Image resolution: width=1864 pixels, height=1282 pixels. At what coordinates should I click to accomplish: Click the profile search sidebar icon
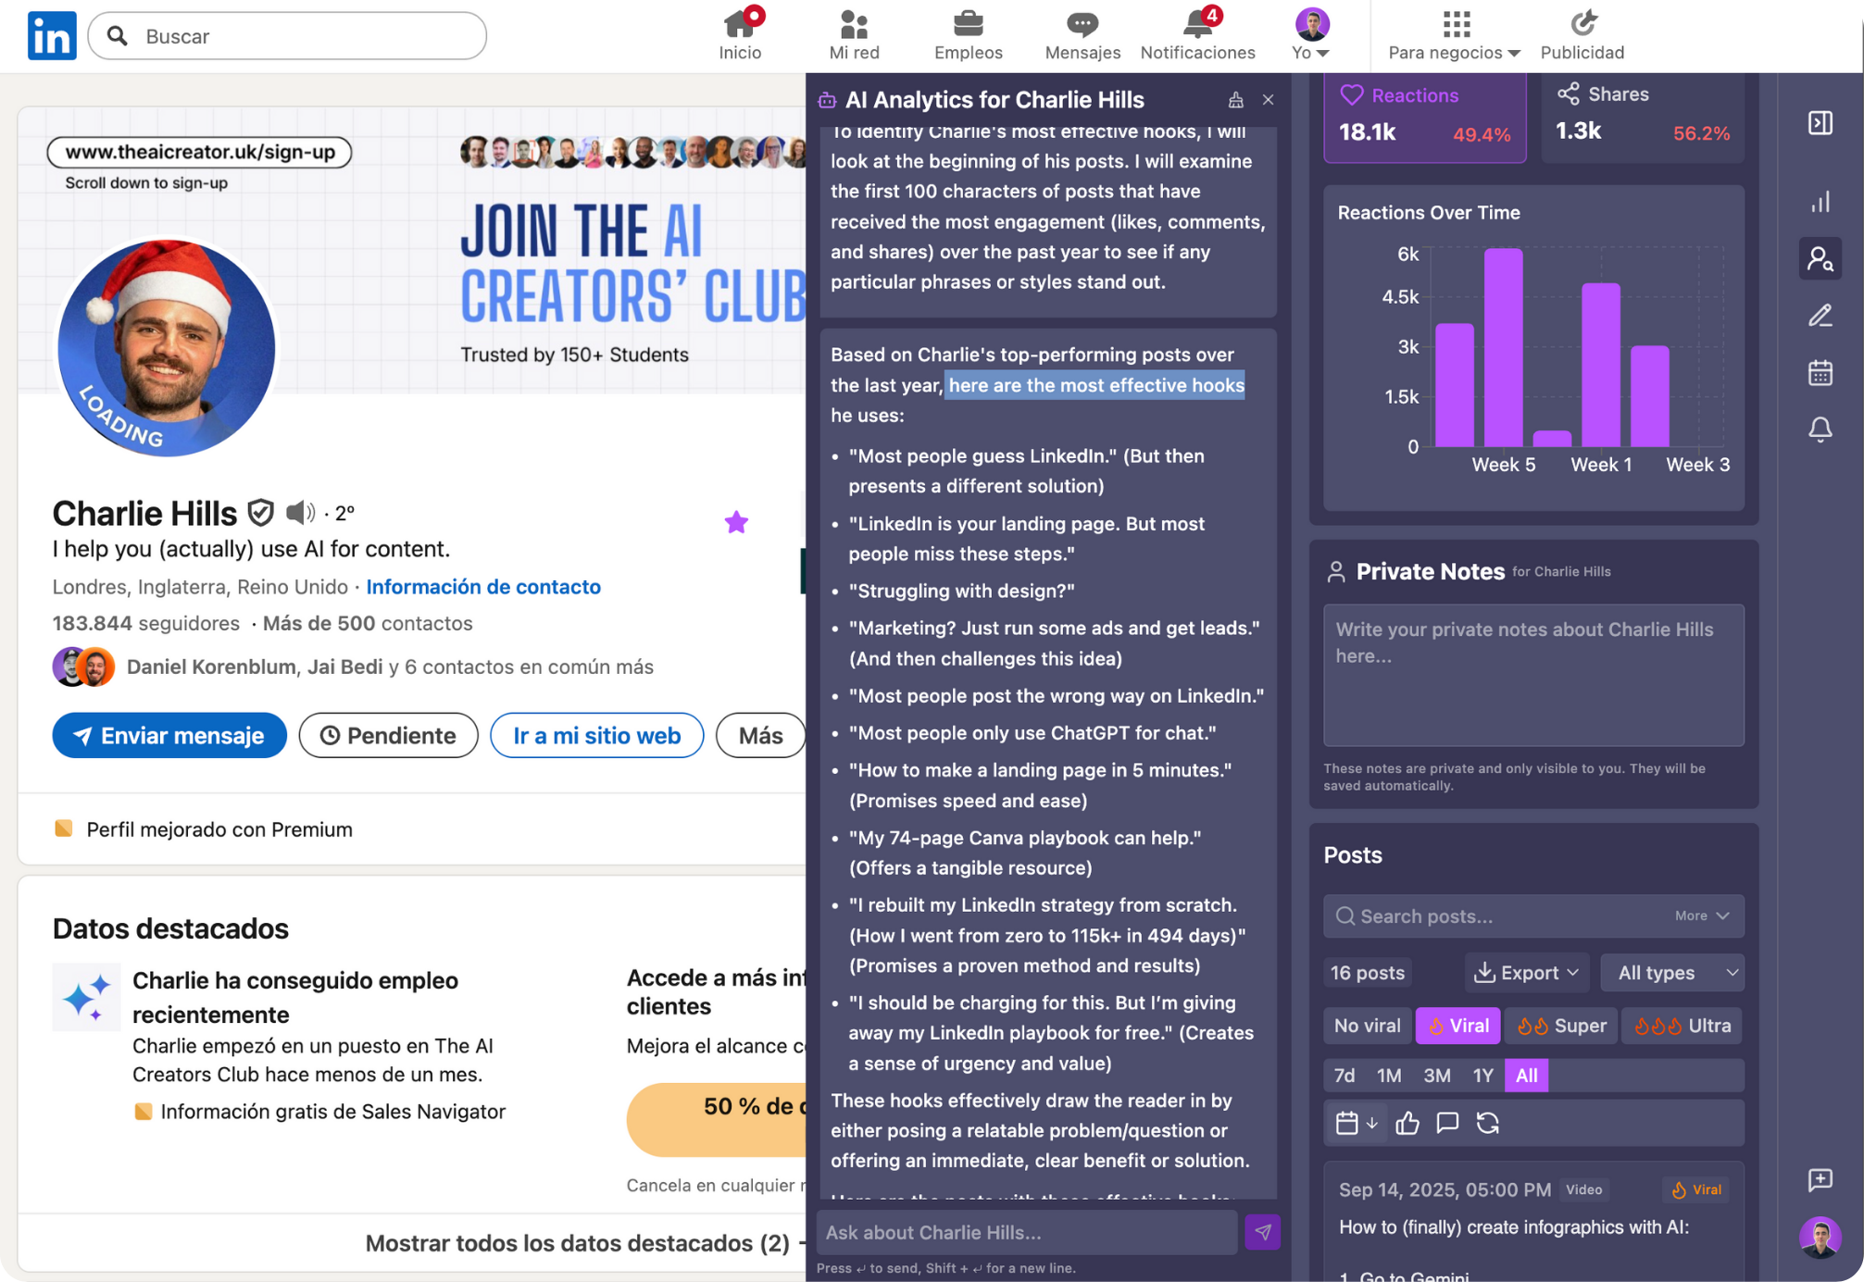(x=1820, y=259)
